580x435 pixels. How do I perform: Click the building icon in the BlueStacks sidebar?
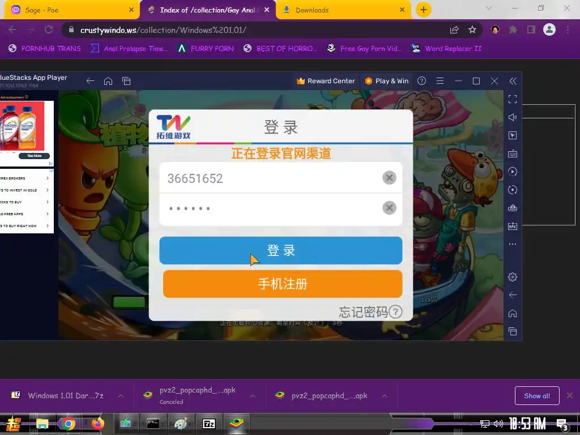[x=512, y=208]
